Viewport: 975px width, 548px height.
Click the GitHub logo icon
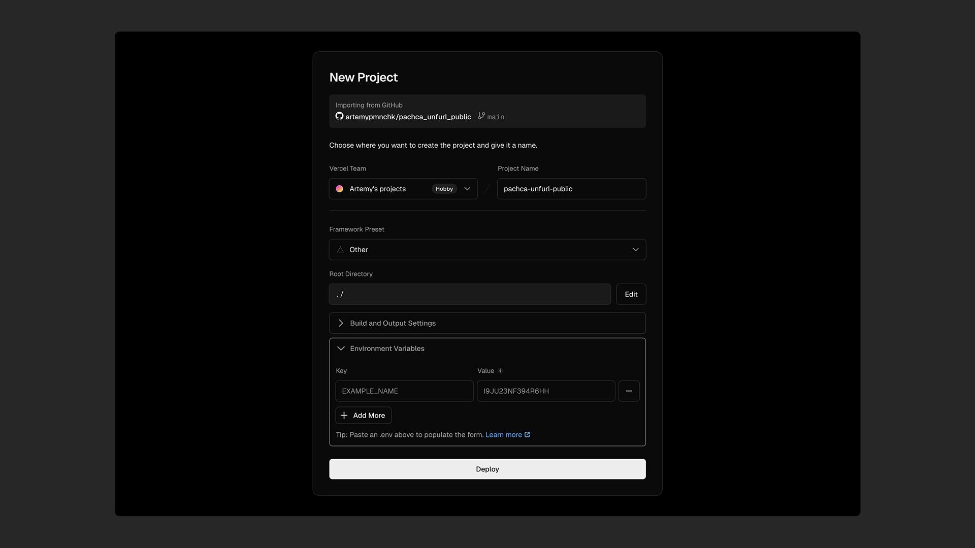click(x=339, y=116)
